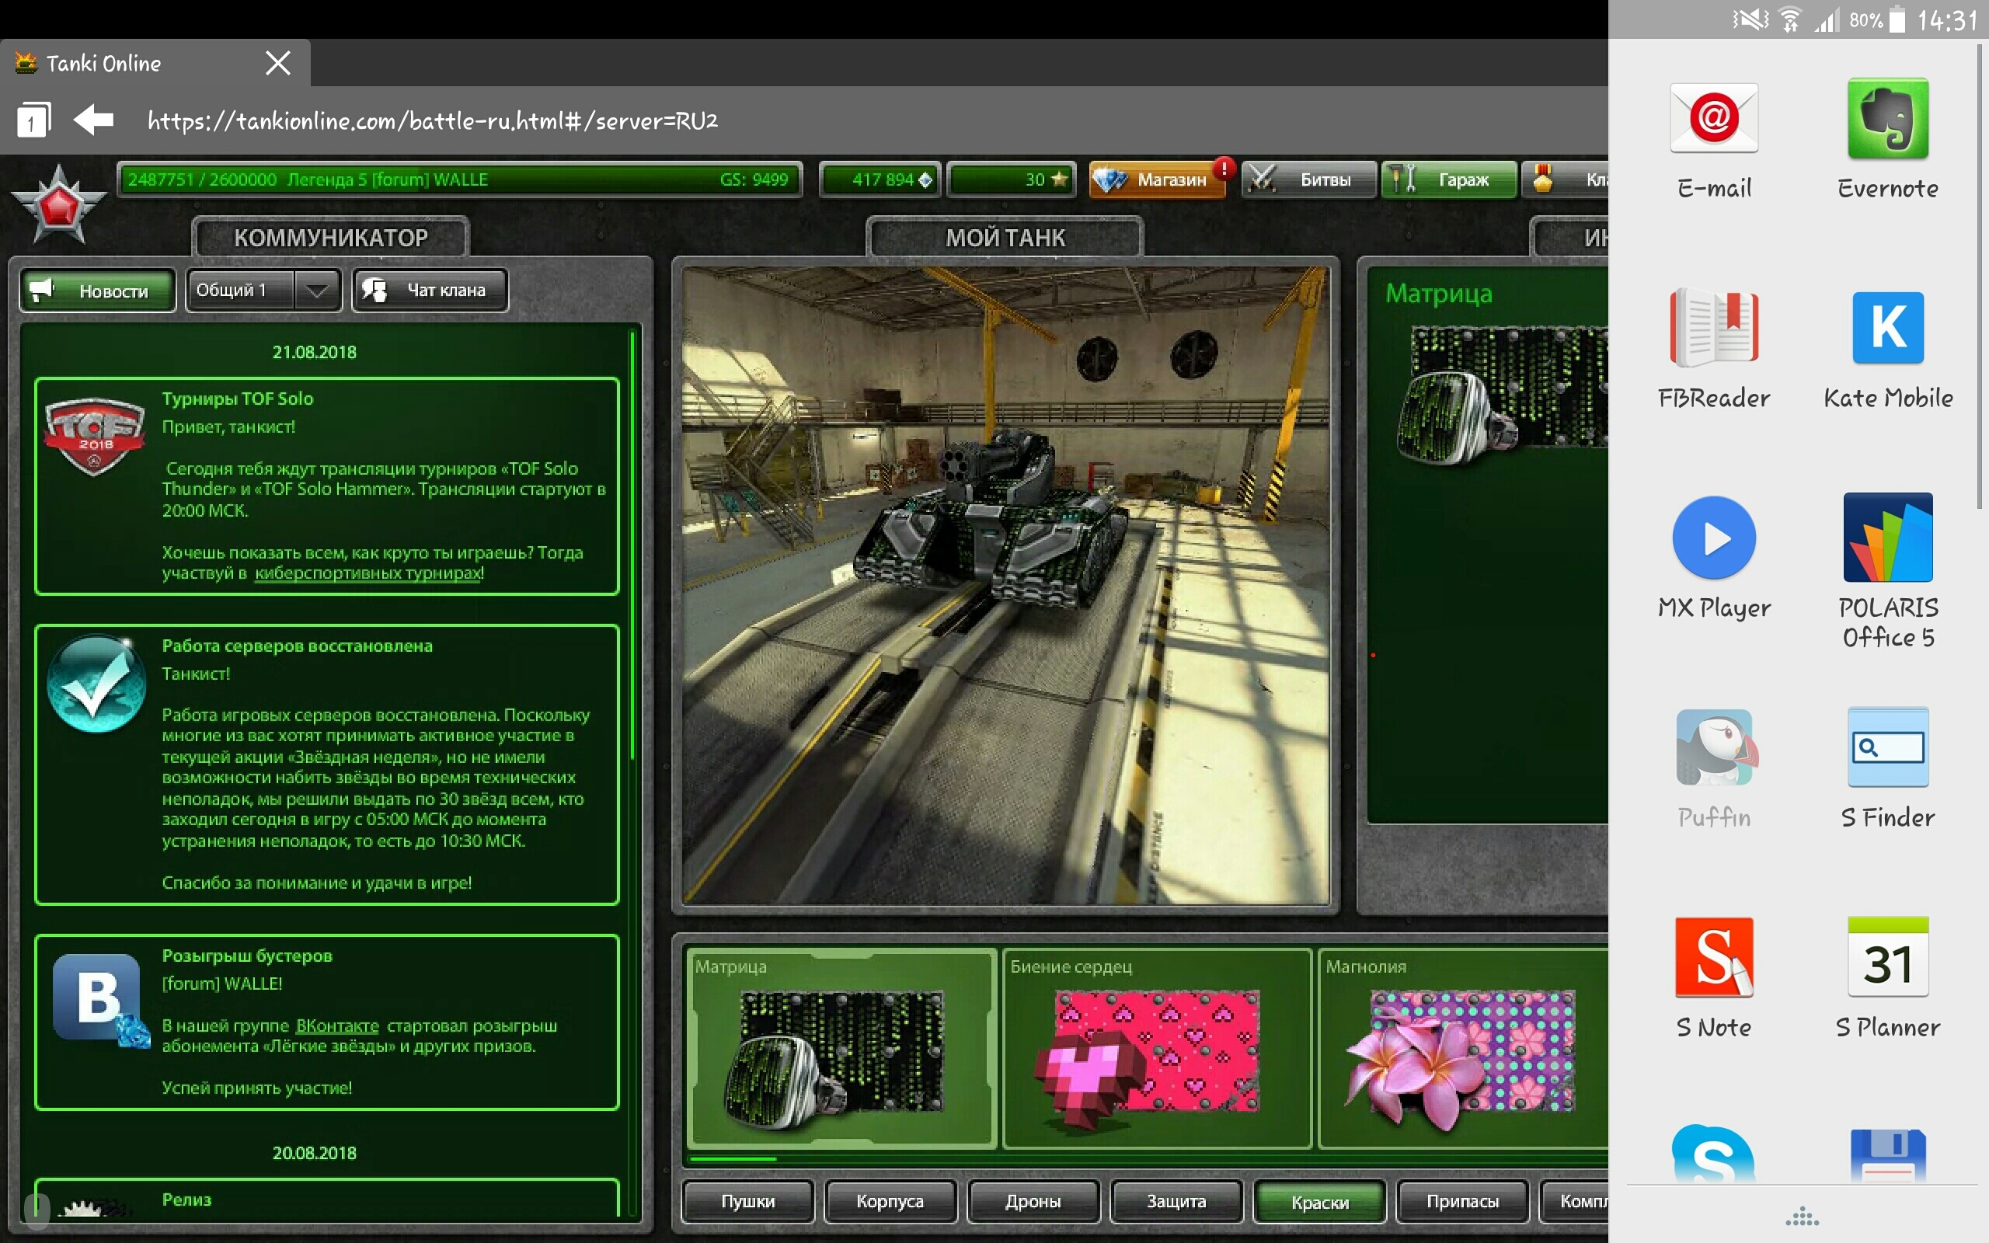Open the Защита protection category
This screenshot has height=1243, width=1989.
pyautogui.click(x=1176, y=1201)
